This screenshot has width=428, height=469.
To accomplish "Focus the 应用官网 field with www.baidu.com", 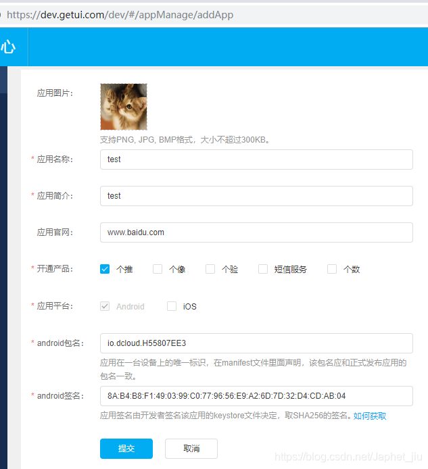I will (256, 232).
